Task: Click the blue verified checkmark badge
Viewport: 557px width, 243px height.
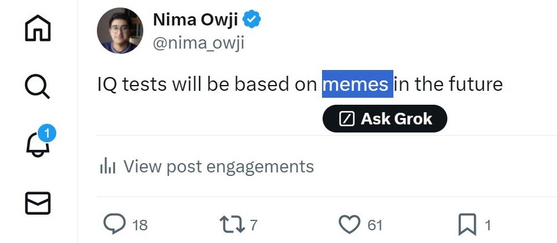Action: [252, 20]
